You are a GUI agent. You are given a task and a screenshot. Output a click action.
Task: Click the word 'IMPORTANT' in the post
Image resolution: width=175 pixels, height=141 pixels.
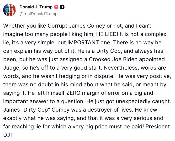tap(83, 43)
